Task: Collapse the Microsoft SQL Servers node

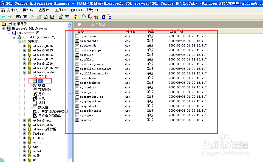Action: (x=4, y=29)
